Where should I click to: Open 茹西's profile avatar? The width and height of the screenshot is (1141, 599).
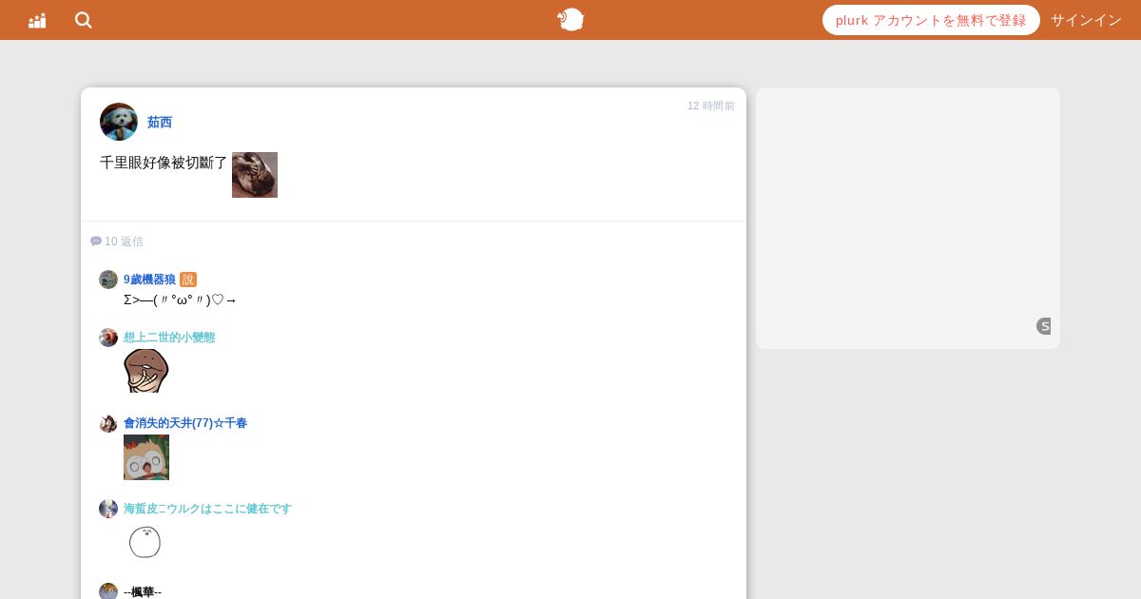(x=119, y=122)
